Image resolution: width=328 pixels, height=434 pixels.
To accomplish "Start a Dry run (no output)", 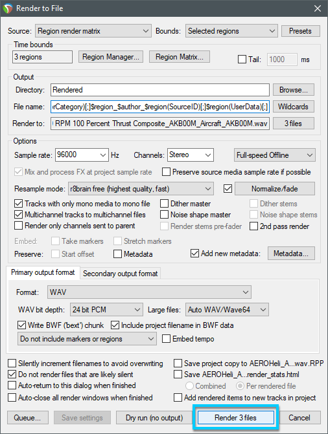I will click(x=154, y=417).
